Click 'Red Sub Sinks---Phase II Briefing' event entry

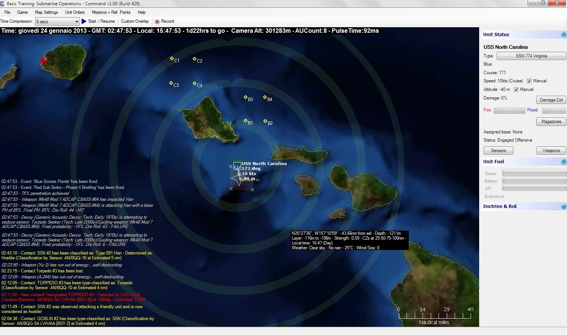[x=63, y=187]
